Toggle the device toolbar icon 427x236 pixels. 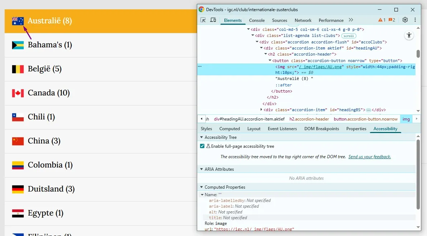click(x=213, y=20)
